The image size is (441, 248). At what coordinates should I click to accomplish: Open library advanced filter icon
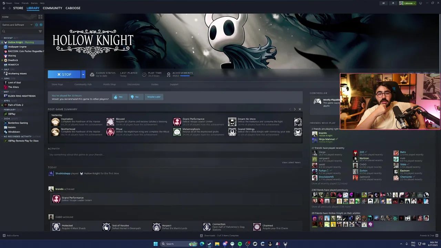[x=40, y=31]
